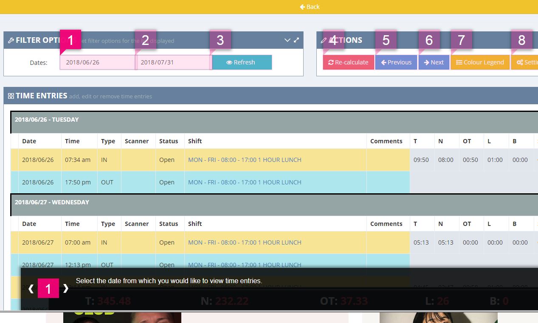Screen dimensions: 538x323
Task: Select tour step marker number 3
Action: pos(220,40)
